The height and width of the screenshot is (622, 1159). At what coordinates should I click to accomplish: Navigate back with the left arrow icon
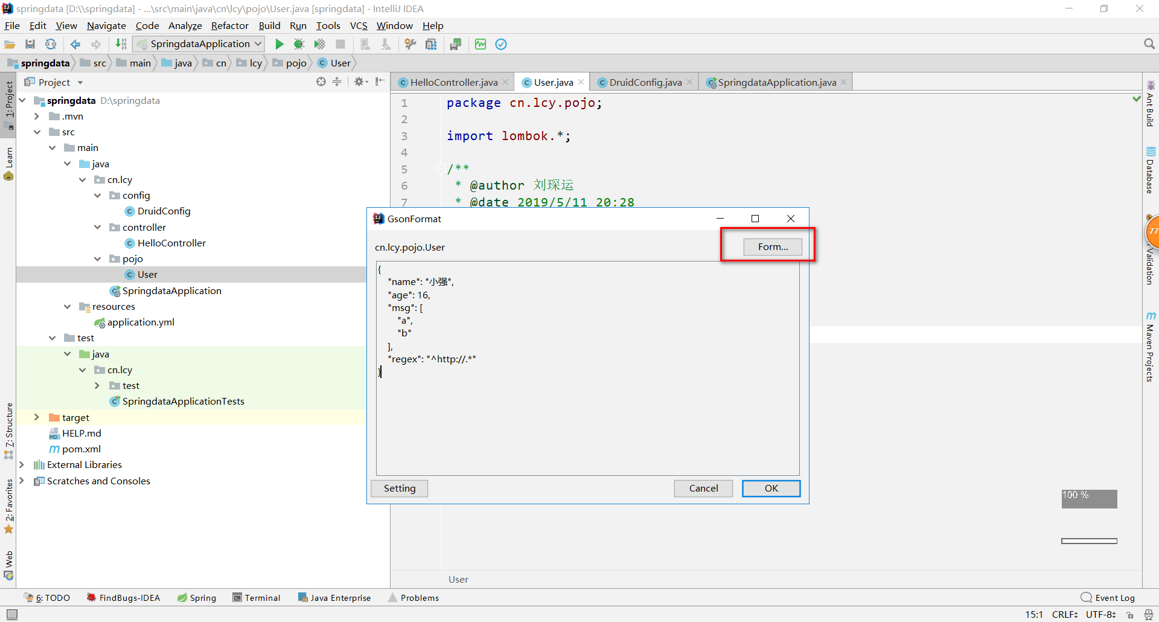pos(75,44)
